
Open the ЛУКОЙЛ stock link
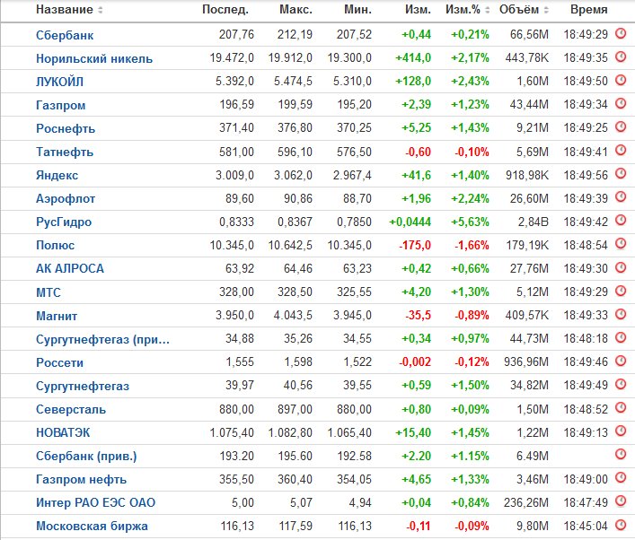[x=60, y=82]
